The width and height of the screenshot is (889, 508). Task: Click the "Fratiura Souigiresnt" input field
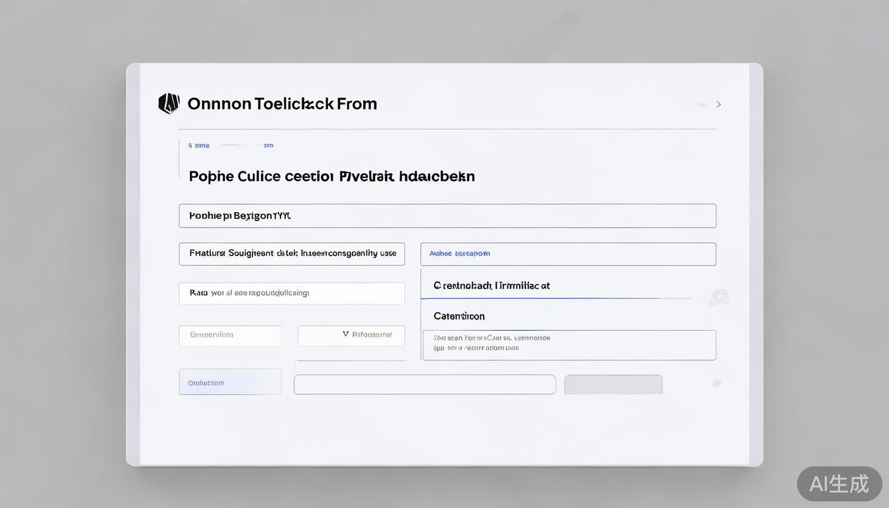(x=292, y=254)
